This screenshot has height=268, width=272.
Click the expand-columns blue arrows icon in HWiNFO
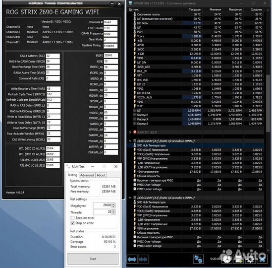(x=132, y=259)
